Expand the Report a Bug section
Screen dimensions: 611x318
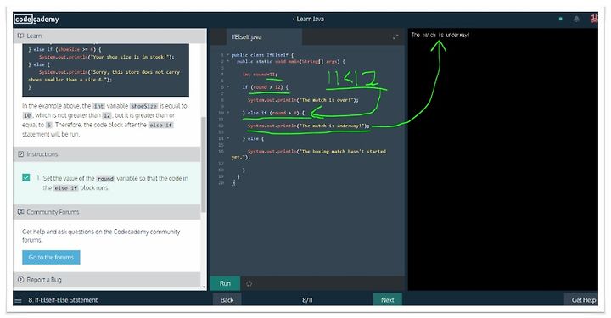pos(107,280)
